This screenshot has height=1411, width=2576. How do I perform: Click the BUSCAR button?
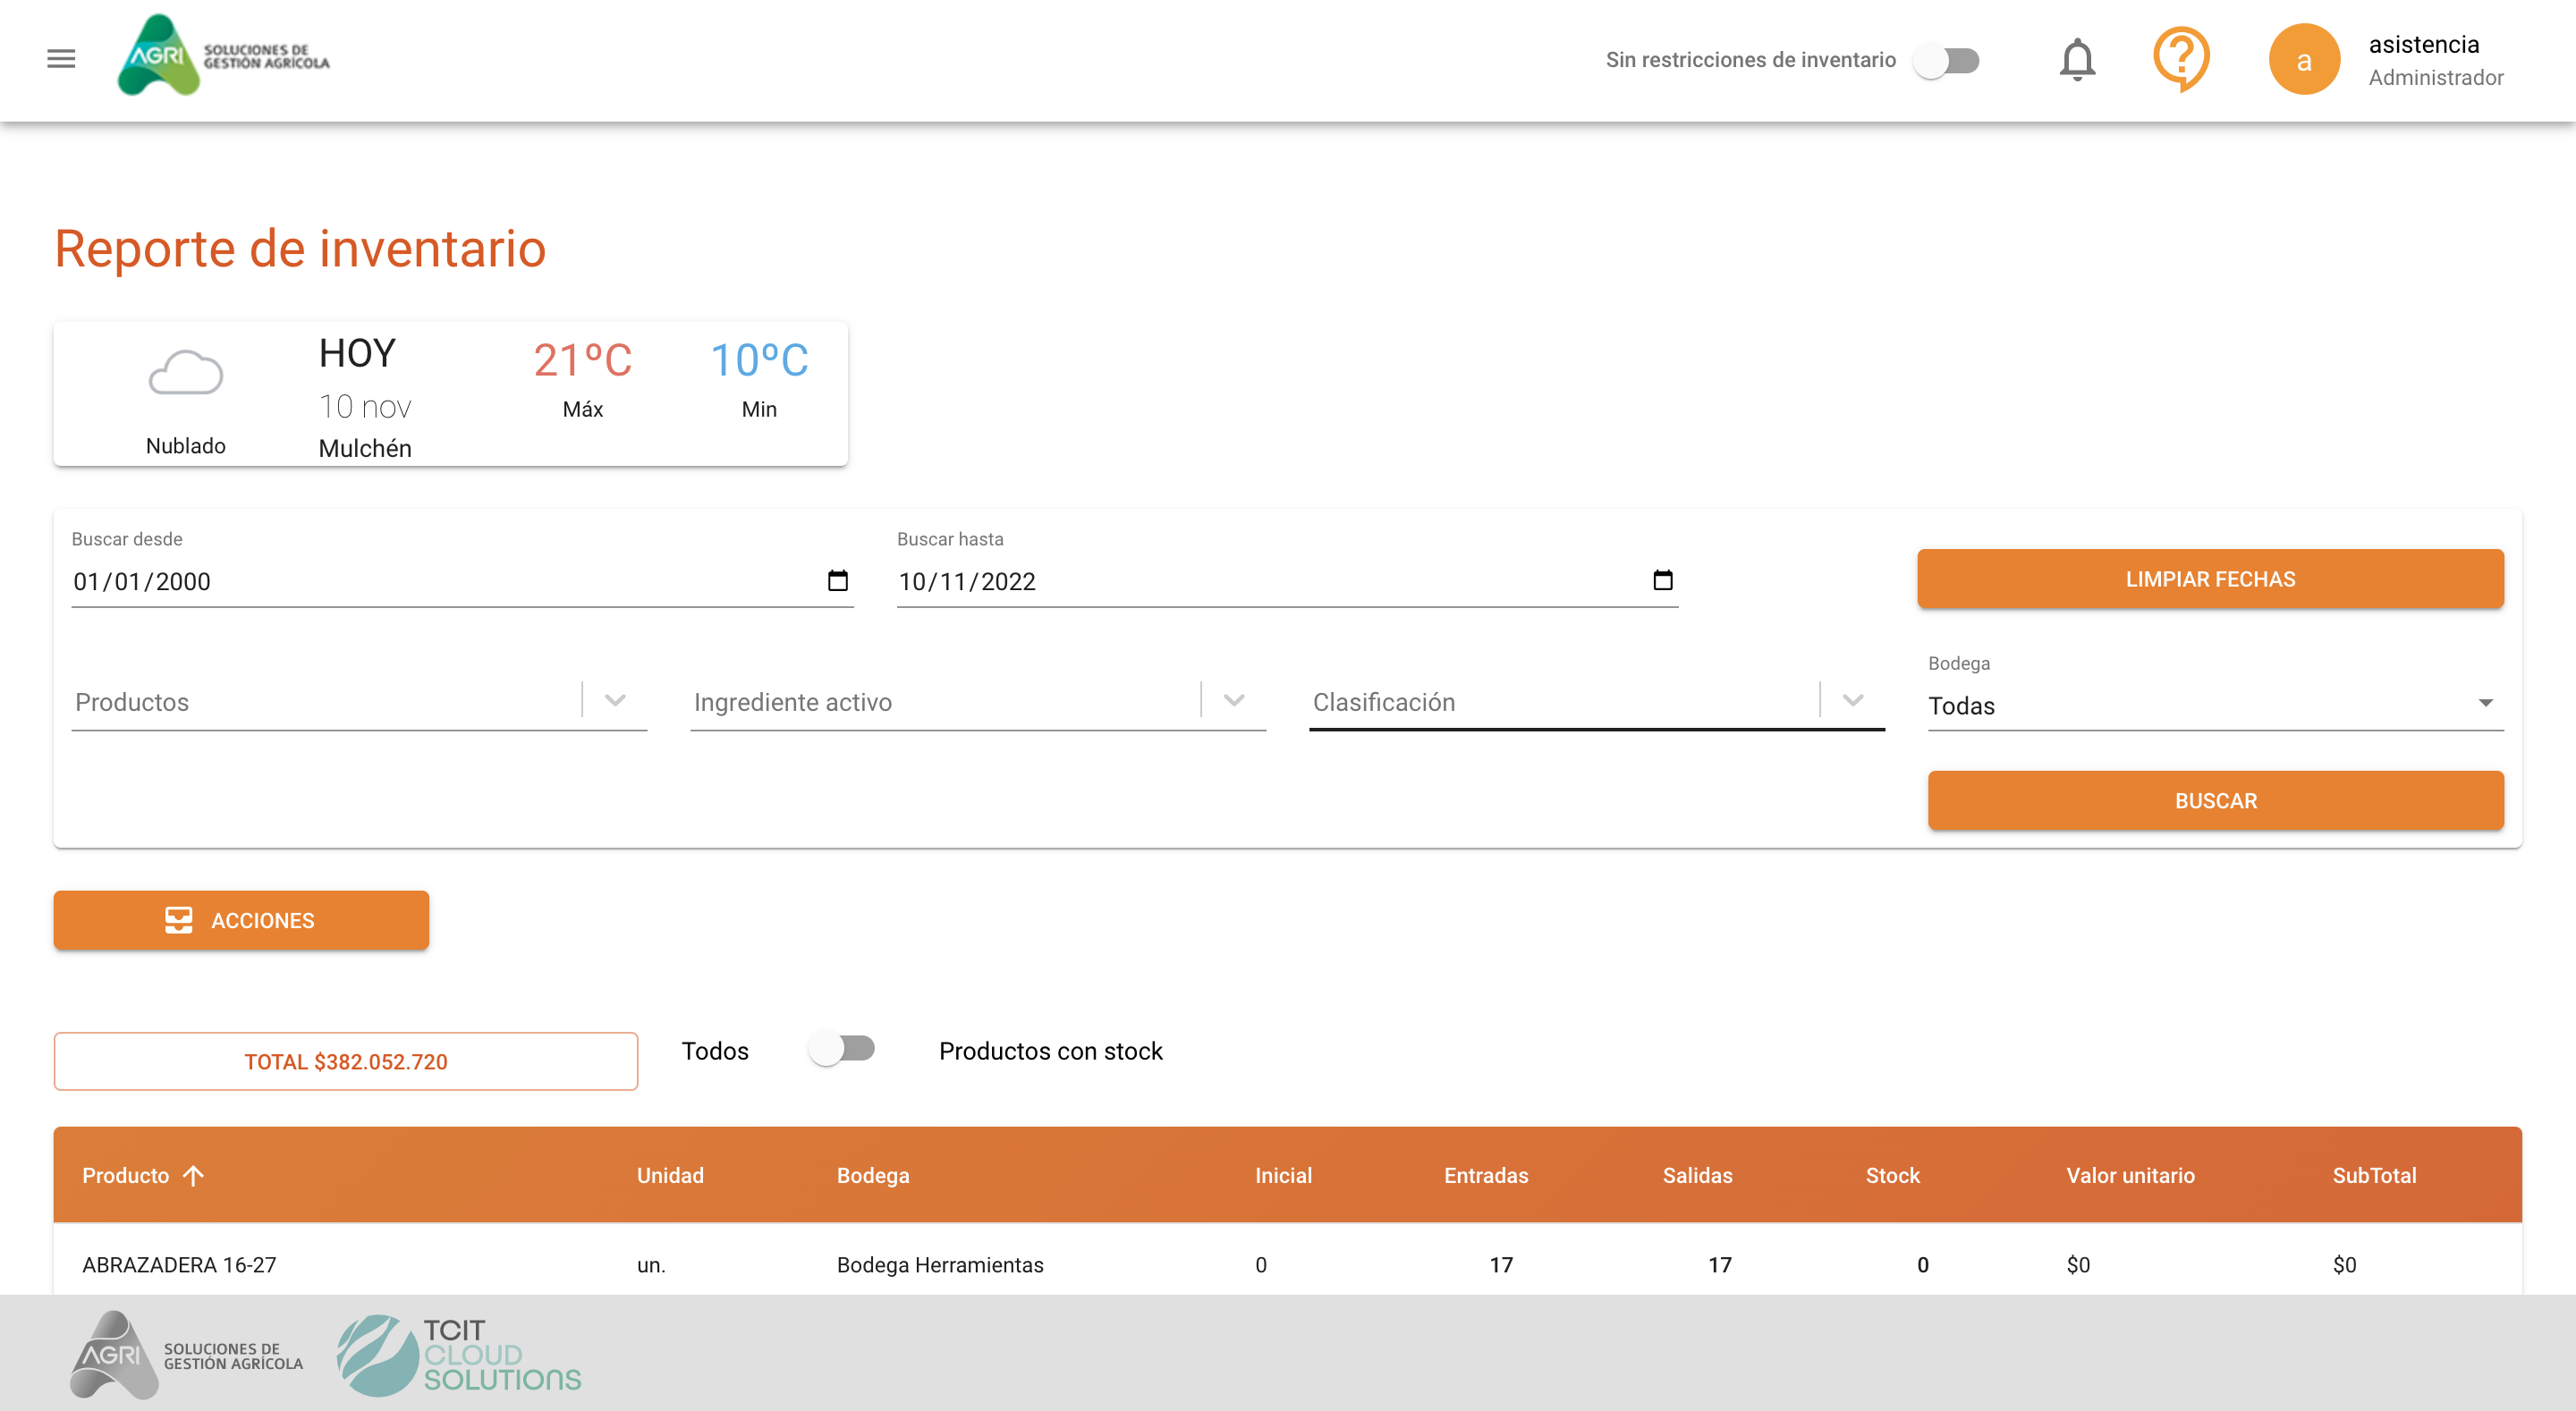pyautogui.click(x=2215, y=800)
